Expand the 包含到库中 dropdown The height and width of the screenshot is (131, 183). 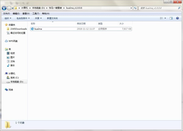coord(23,18)
